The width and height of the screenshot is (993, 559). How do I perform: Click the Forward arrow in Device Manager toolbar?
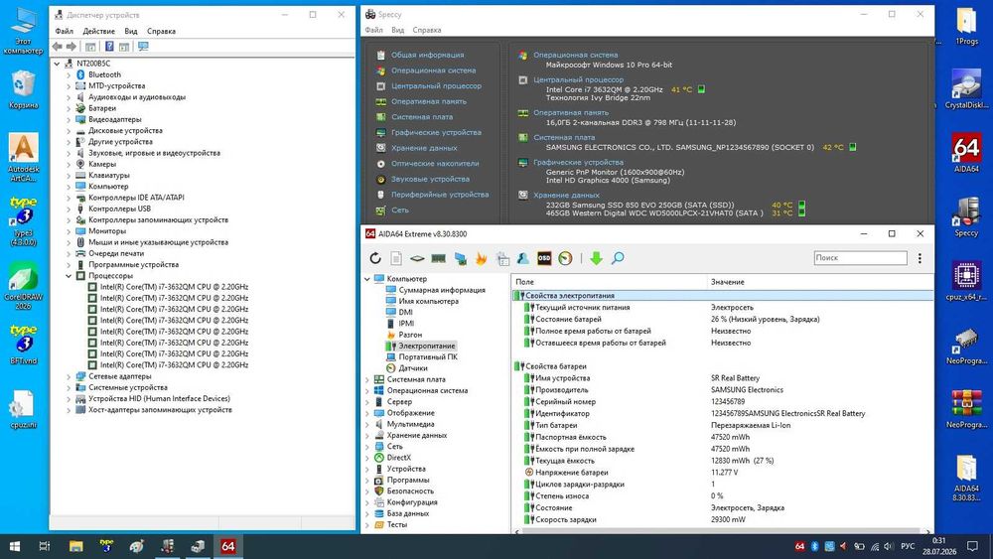pos(71,47)
